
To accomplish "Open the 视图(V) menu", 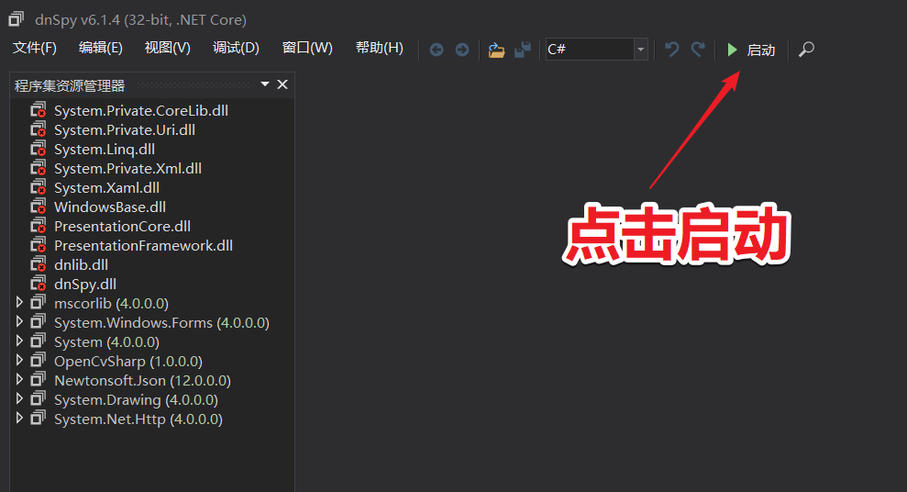I will (168, 48).
